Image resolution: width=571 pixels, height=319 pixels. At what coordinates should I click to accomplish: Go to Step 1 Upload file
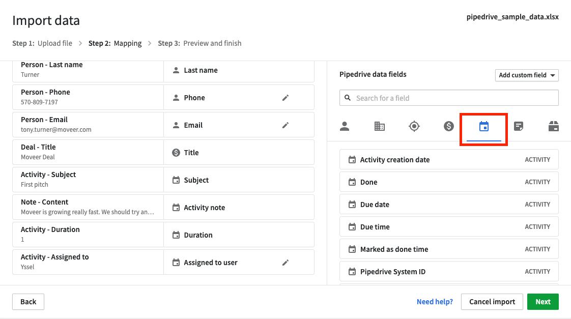pos(42,43)
